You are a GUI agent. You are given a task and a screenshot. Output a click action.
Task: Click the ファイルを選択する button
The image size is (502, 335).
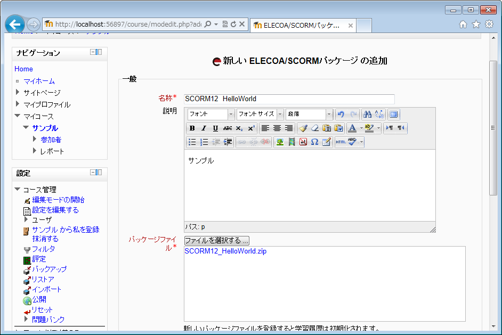[x=216, y=241]
